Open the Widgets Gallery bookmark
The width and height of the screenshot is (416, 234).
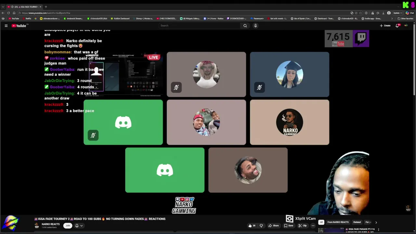tap(190, 19)
